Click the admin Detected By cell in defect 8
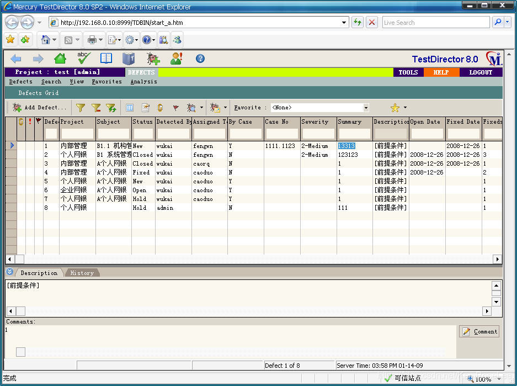The image size is (517, 386). (173, 208)
